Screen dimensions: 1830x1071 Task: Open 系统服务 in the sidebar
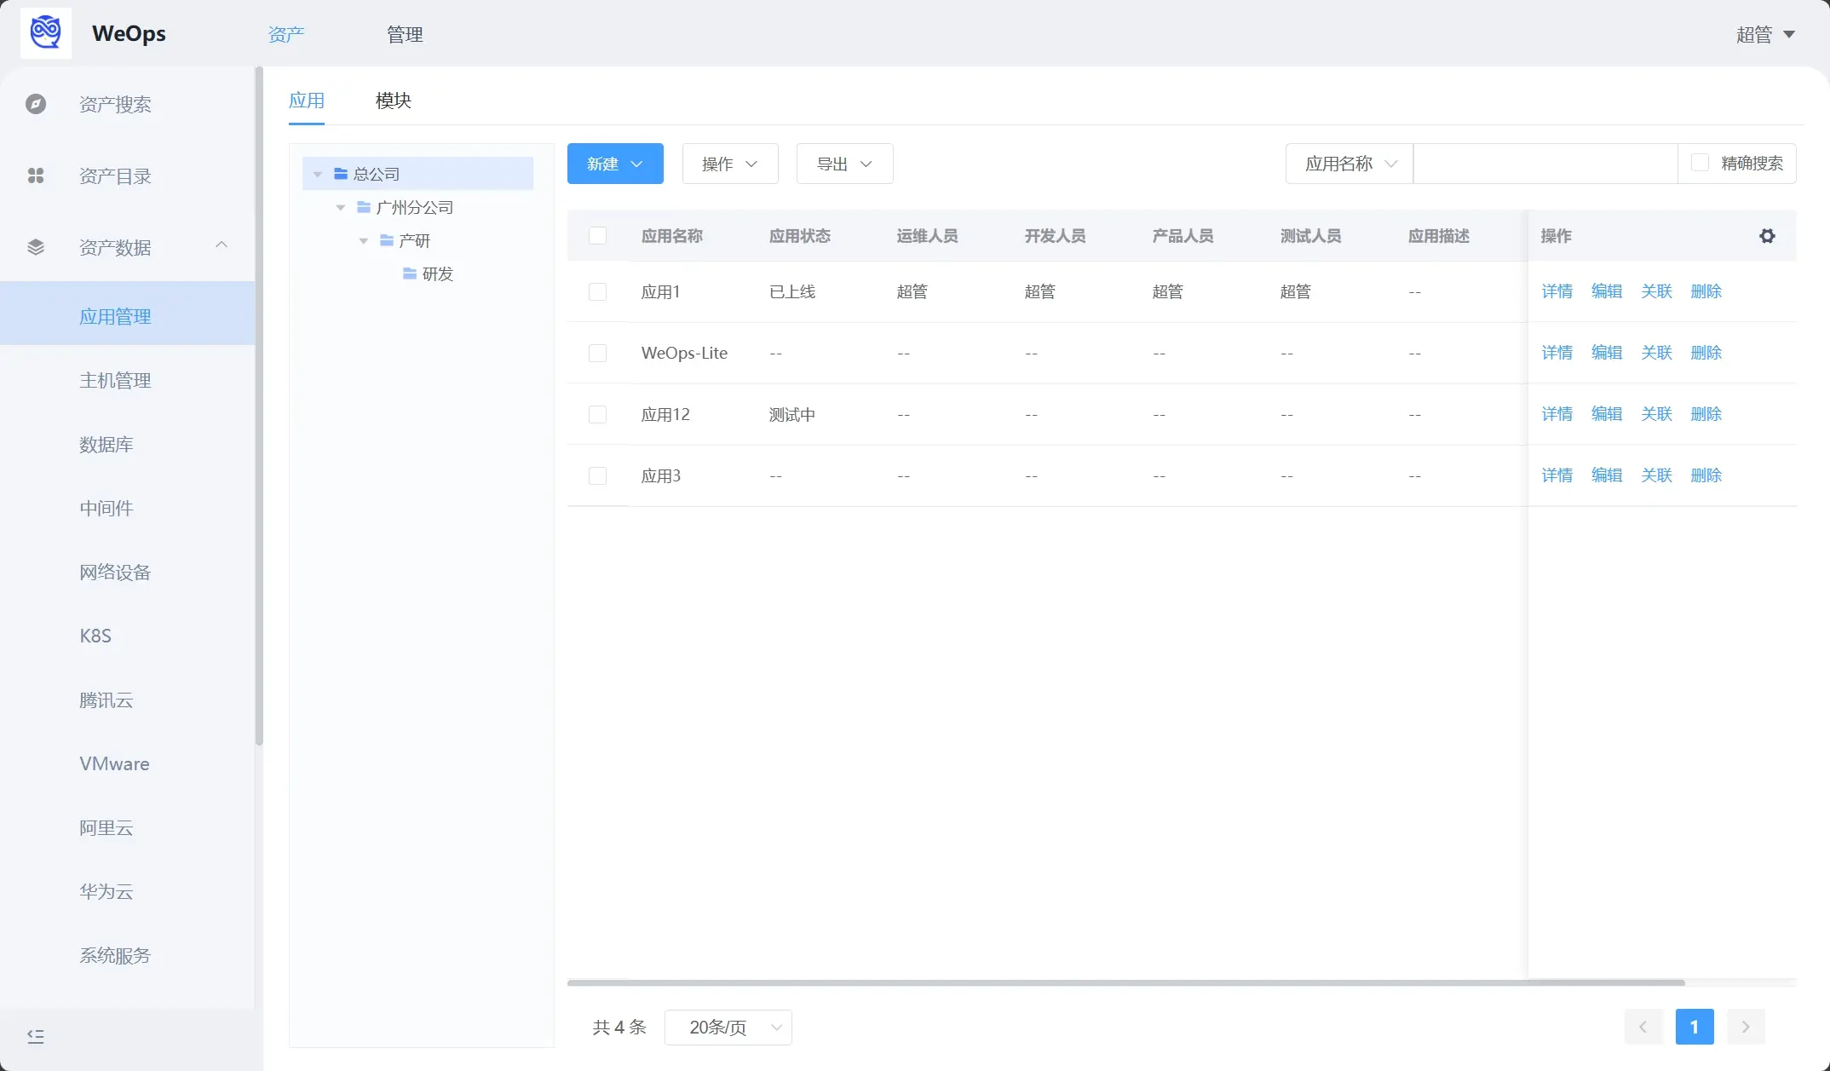point(128,955)
